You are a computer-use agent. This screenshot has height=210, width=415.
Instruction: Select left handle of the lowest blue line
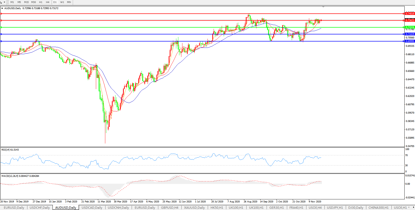1,41
